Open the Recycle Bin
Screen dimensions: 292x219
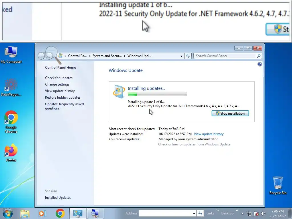(278, 185)
